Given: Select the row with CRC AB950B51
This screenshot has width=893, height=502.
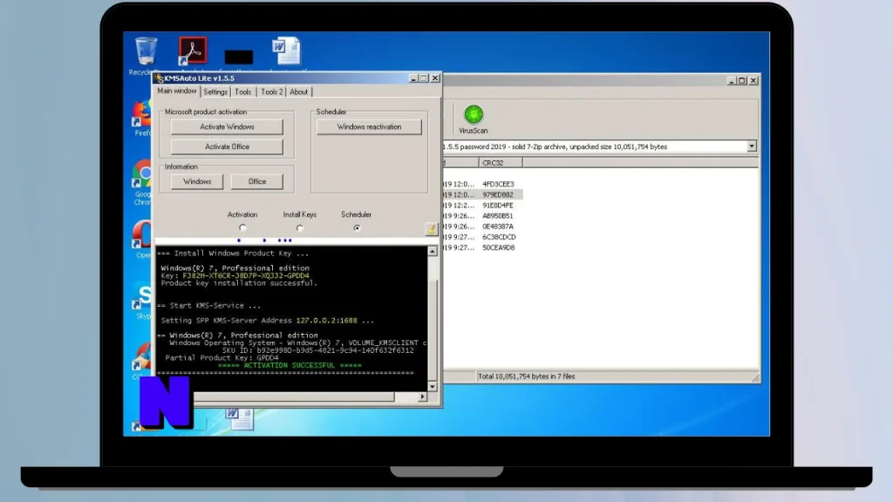Looking at the screenshot, I should [498, 216].
